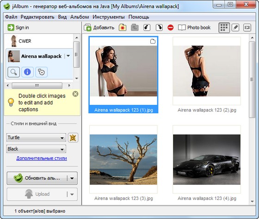Click the Дополнительные стили link
Screen dimensions: 259x219
click(42, 158)
